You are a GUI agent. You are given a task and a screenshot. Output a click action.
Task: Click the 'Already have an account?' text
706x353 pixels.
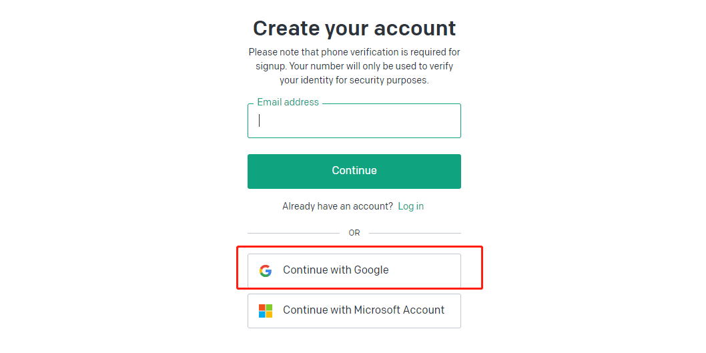(x=338, y=206)
